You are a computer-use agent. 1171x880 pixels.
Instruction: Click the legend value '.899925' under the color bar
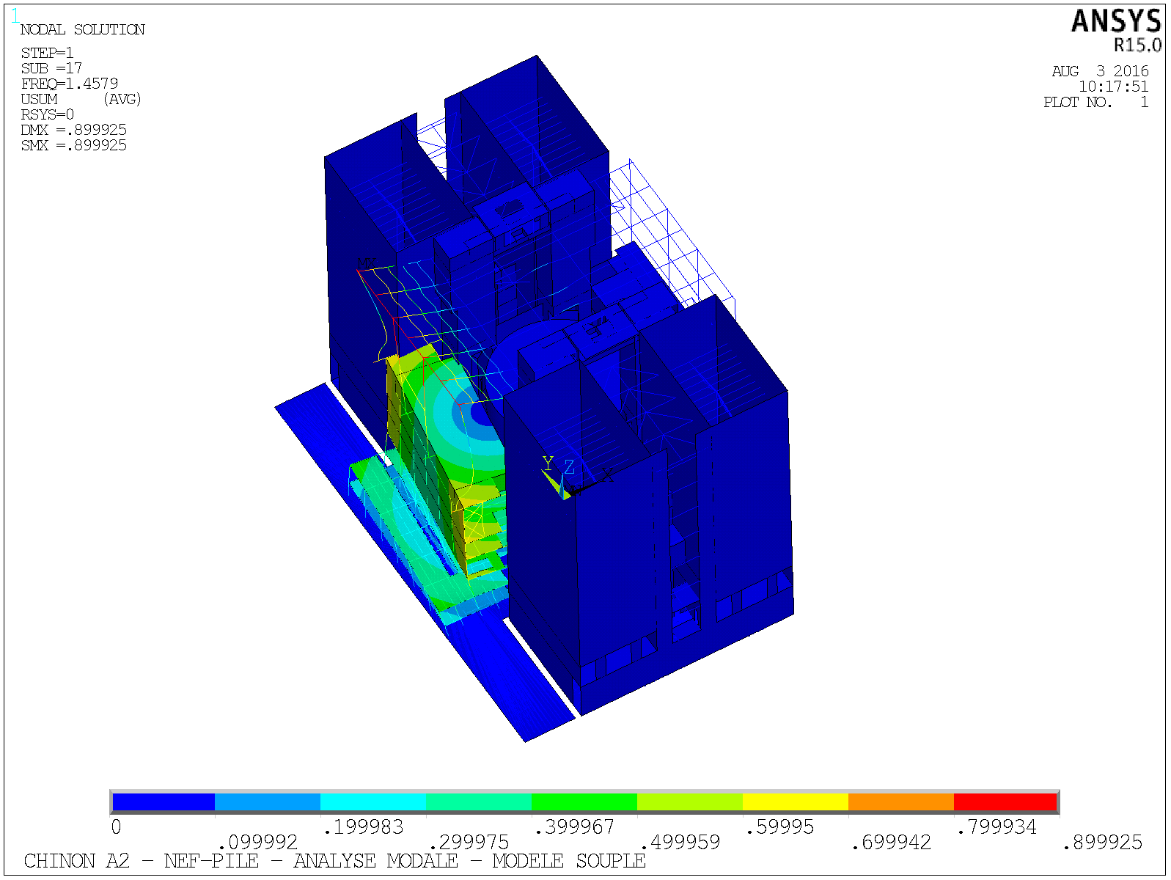click(x=1103, y=843)
